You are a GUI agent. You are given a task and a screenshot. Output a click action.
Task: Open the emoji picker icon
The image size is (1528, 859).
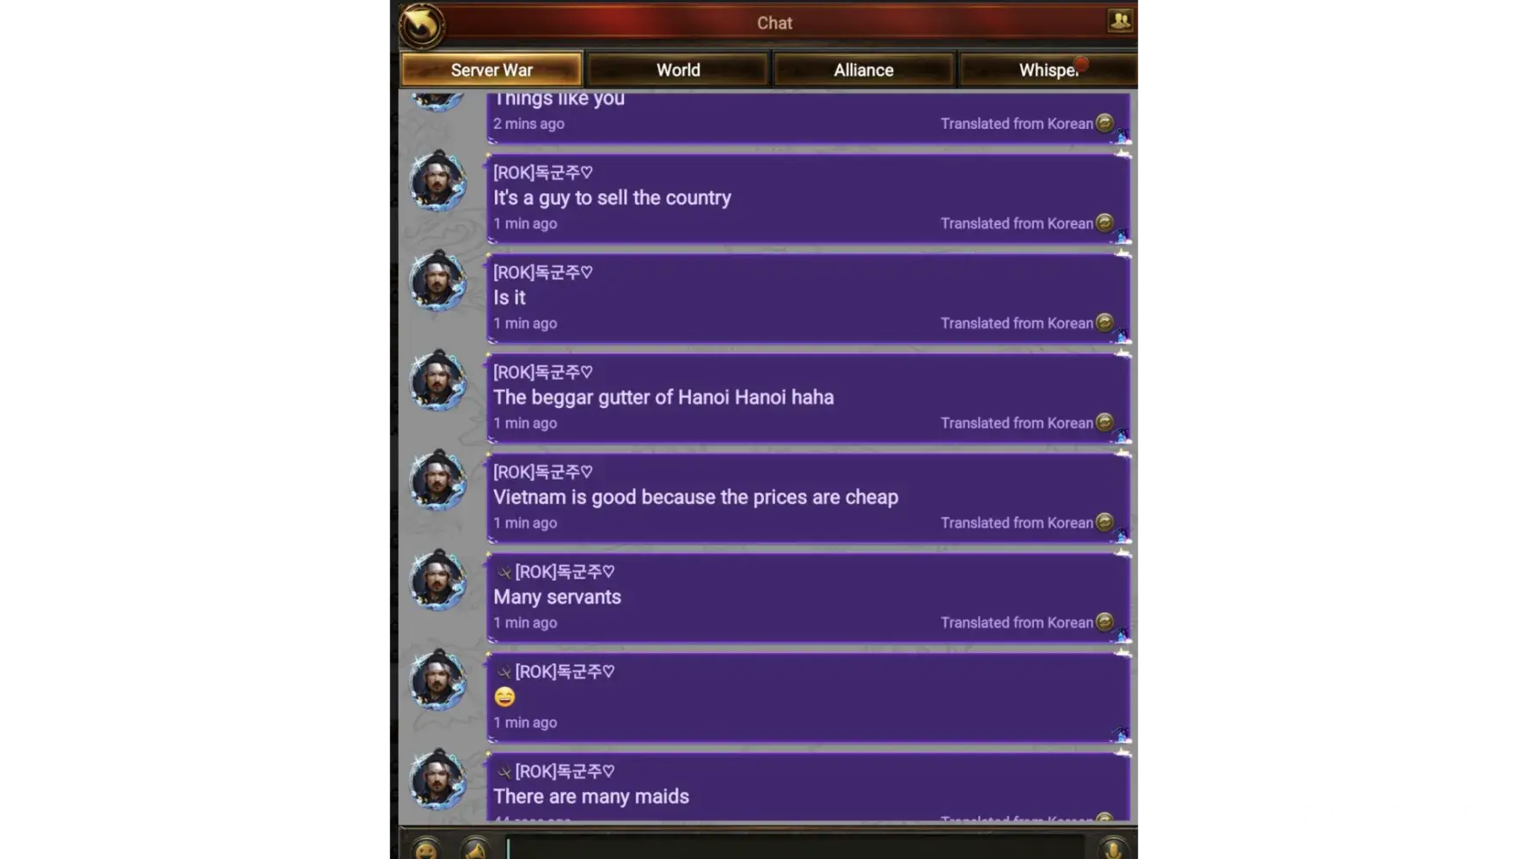coord(425,850)
